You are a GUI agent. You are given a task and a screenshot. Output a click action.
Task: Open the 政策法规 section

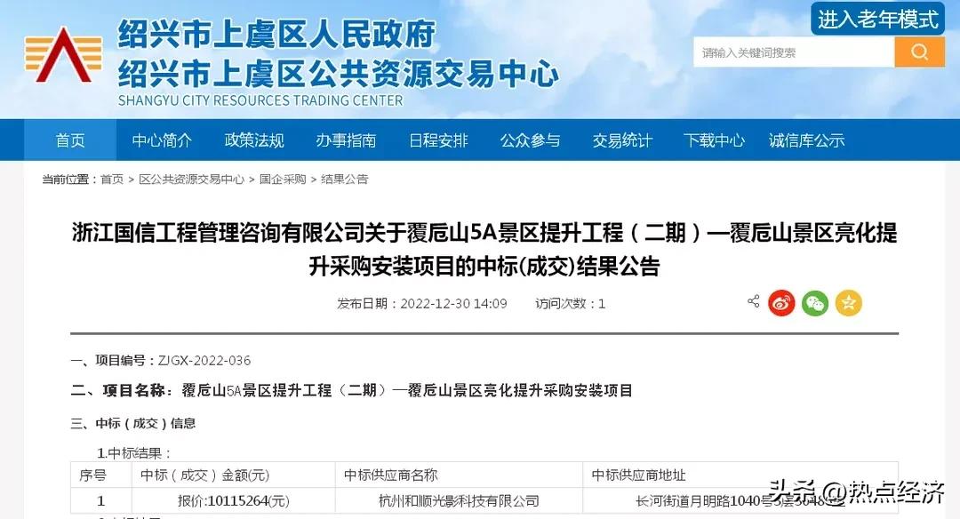point(254,140)
